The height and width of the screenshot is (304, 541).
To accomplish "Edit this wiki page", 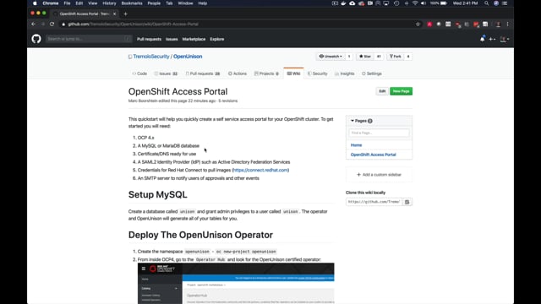I will pyautogui.click(x=382, y=91).
